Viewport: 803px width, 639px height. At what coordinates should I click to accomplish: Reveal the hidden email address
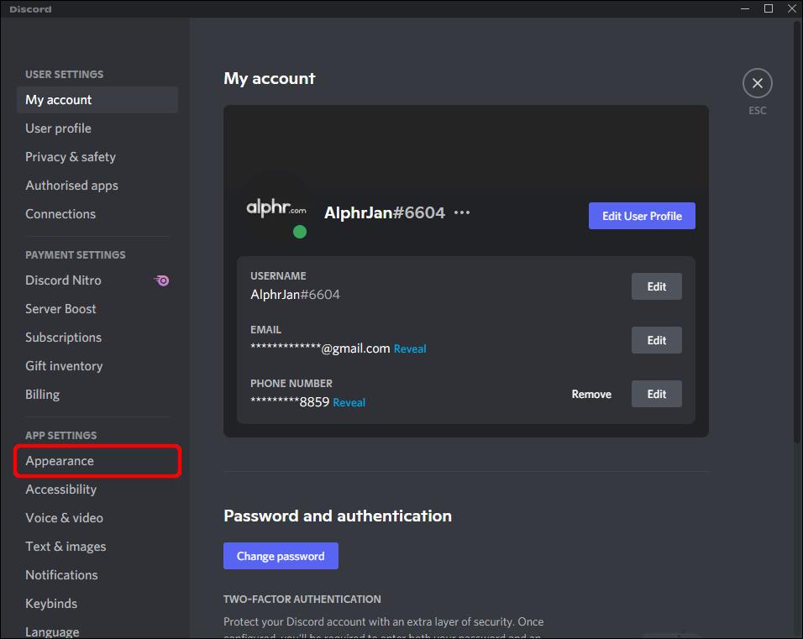point(410,349)
